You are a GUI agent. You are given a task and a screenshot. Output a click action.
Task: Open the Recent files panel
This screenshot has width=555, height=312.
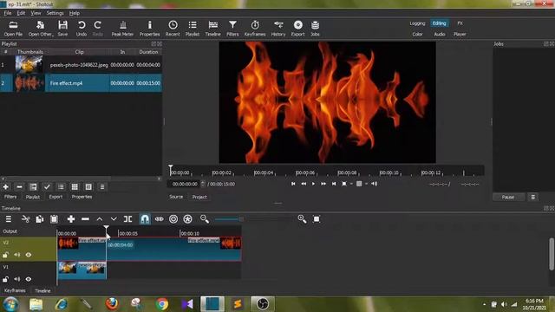click(173, 29)
